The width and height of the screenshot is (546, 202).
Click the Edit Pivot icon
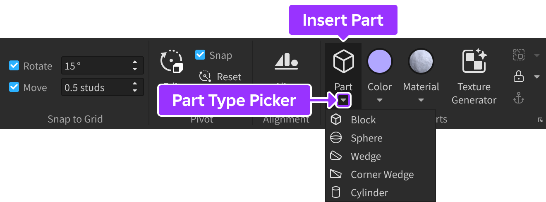click(x=171, y=61)
